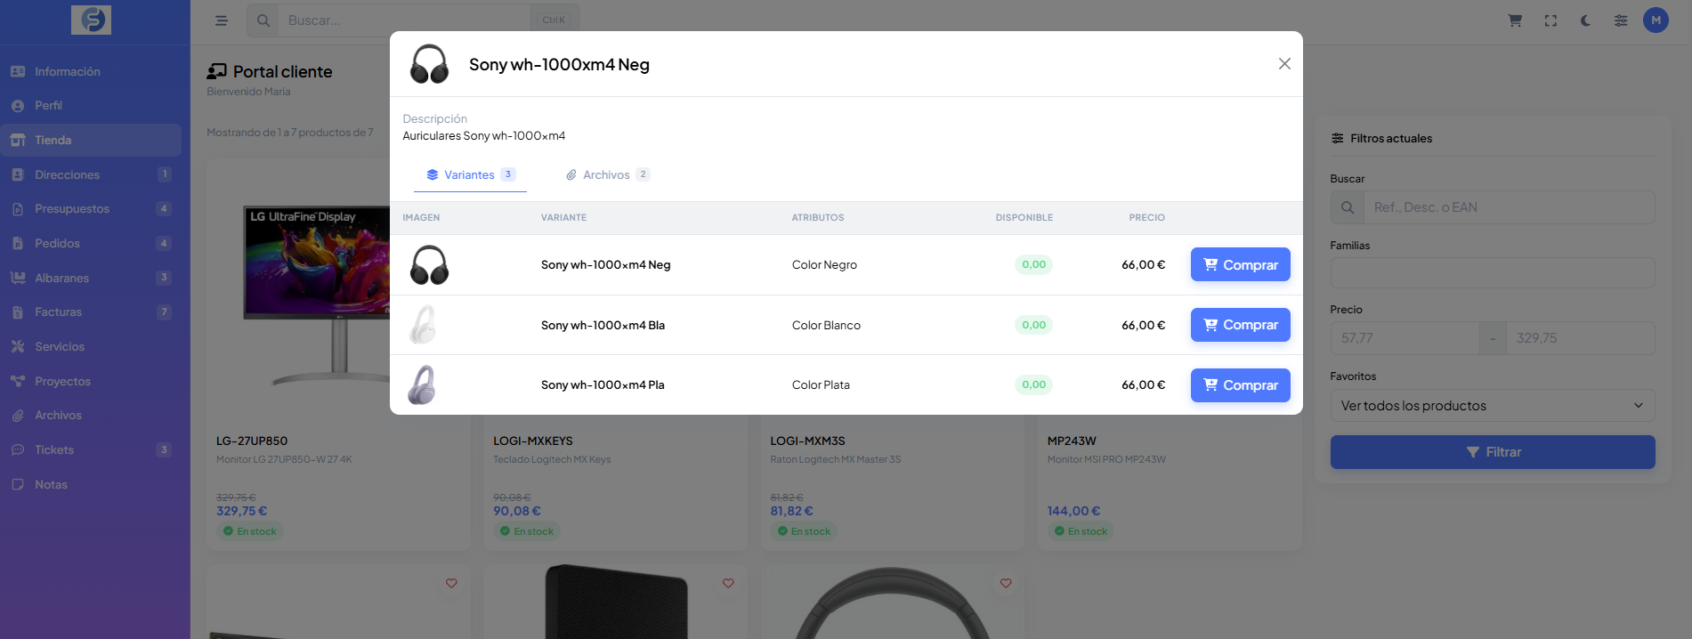This screenshot has width=1692, height=639.
Task: Favorite the black speaker product with heart
Action: pyautogui.click(x=728, y=583)
